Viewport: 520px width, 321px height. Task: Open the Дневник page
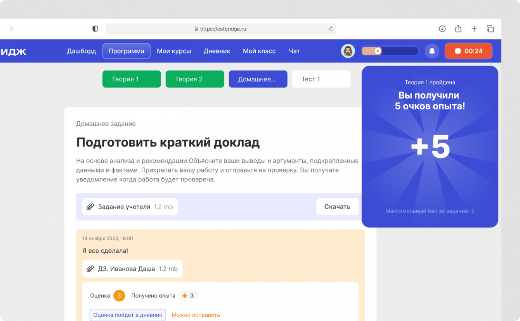pyautogui.click(x=217, y=51)
